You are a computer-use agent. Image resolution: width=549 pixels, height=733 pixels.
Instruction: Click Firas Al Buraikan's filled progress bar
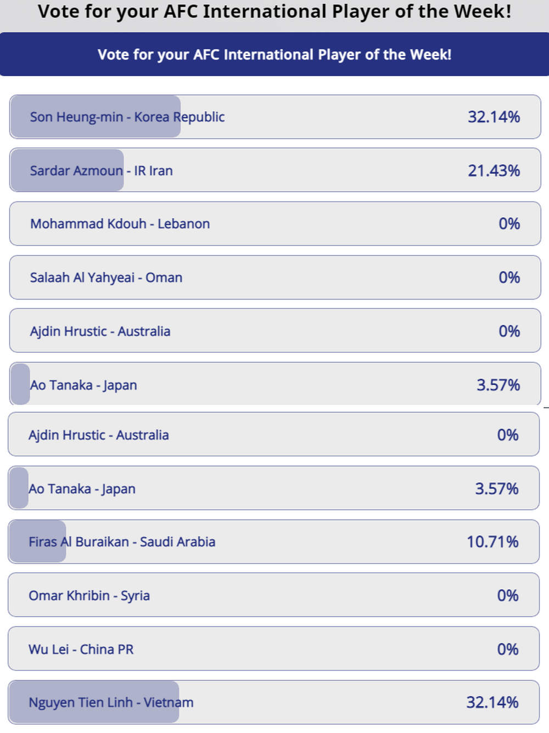click(37, 542)
